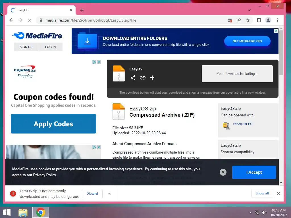This screenshot has width=291, height=218.
Task: Click the EasyOS.zip archive icon in details
Action: (119, 111)
